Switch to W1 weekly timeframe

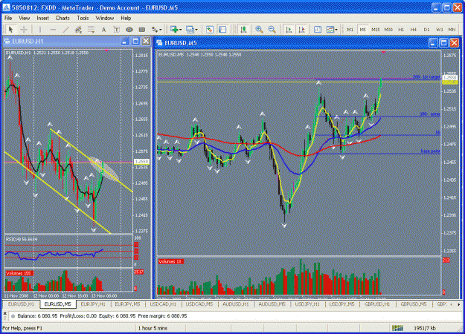coord(439,30)
